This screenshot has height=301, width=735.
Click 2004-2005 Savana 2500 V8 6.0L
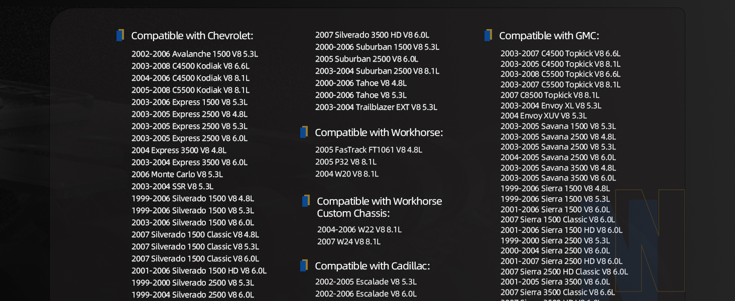point(558,157)
